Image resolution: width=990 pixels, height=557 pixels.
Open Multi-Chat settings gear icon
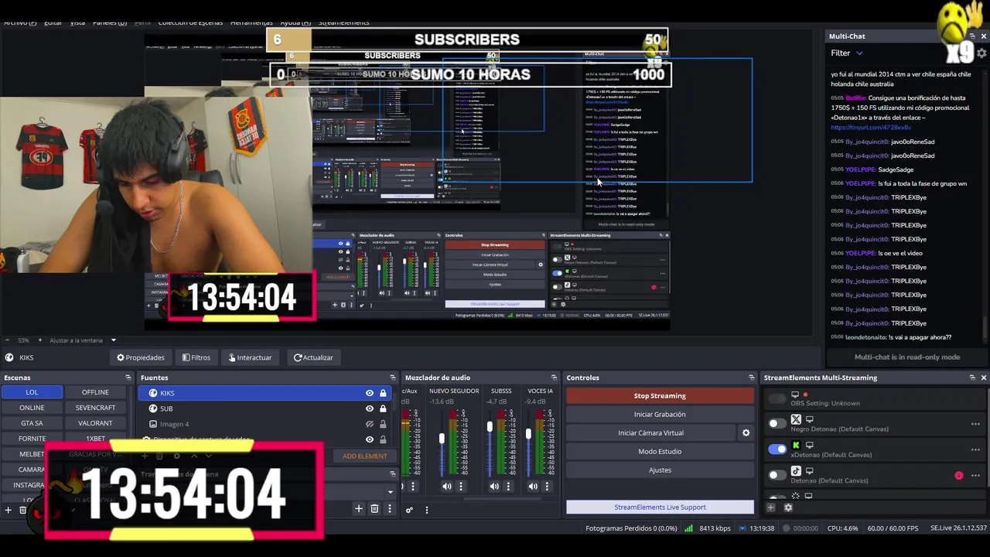pos(981,53)
